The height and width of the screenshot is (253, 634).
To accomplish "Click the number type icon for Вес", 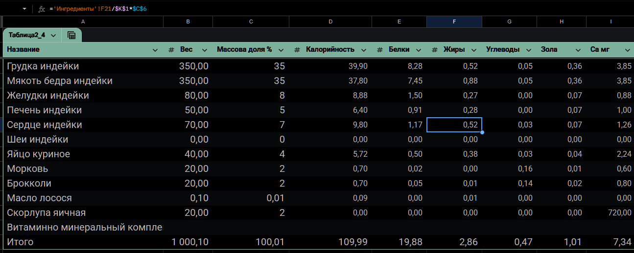I will pos(171,50).
